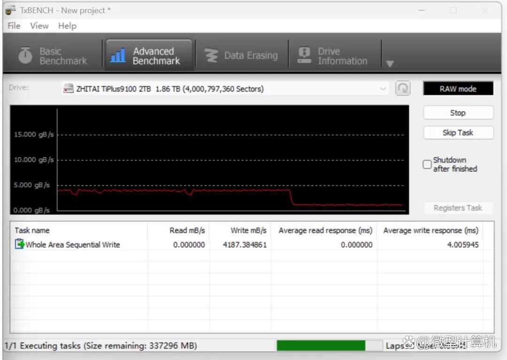Click the Basic Benchmark stopwatch icon
This screenshot has height=360, width=507.
coord(25,55)
